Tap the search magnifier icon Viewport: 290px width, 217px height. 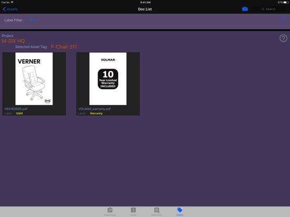pyautogui.click(x=263, y=9)
